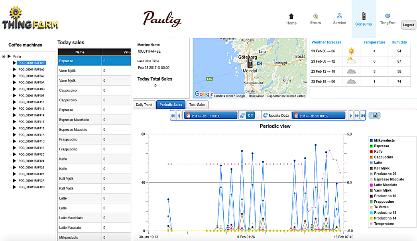The width and height of the screenshot is (417, 241).
Task: Click partly cloudy icon for 06→12
Action: (351, 61)
